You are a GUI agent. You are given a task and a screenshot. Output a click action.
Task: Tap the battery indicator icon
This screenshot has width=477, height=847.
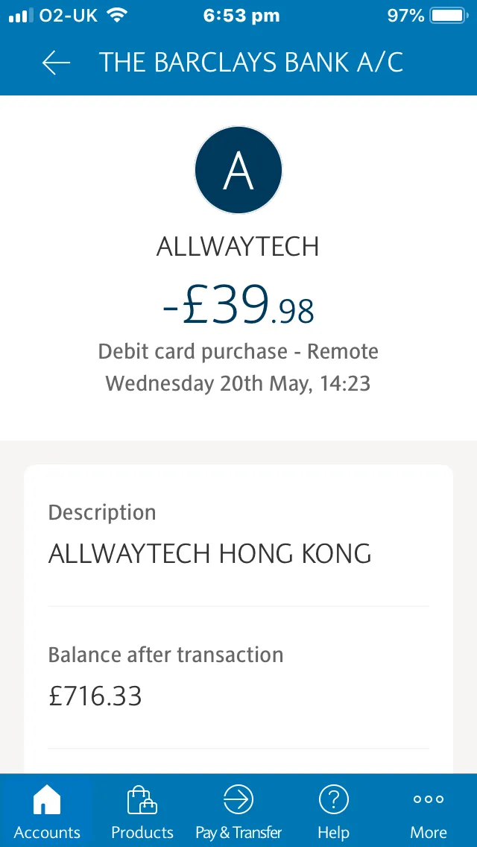click(448, 16)
